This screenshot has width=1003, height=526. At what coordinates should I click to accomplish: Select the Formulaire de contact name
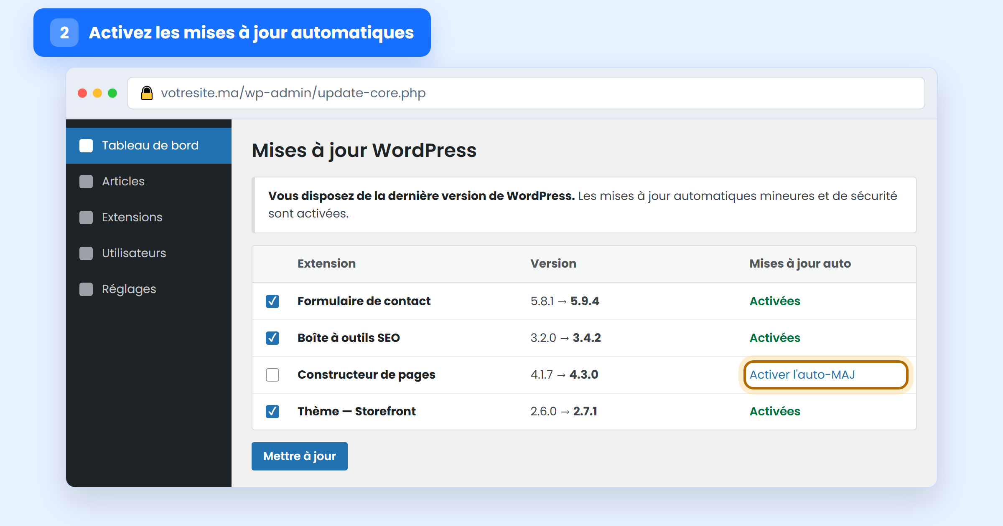click(x=364, y=301)
